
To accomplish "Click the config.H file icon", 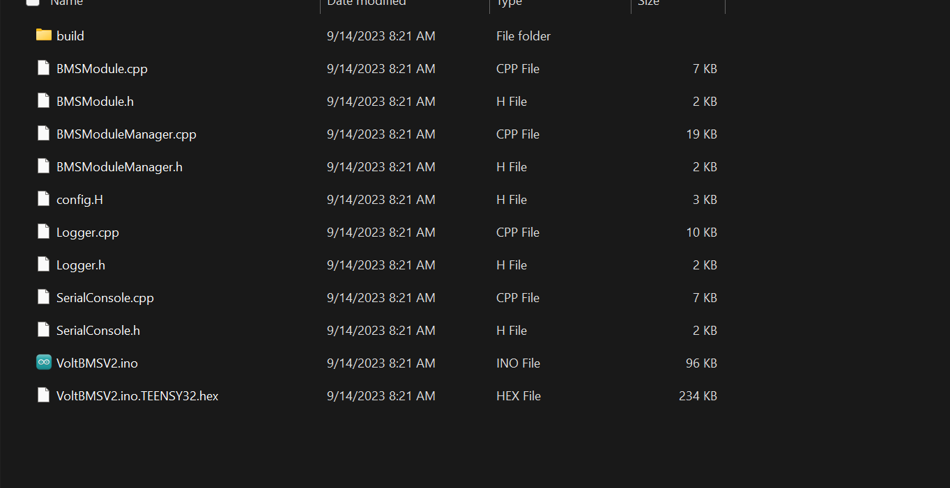I will click(x=44, y=199).
